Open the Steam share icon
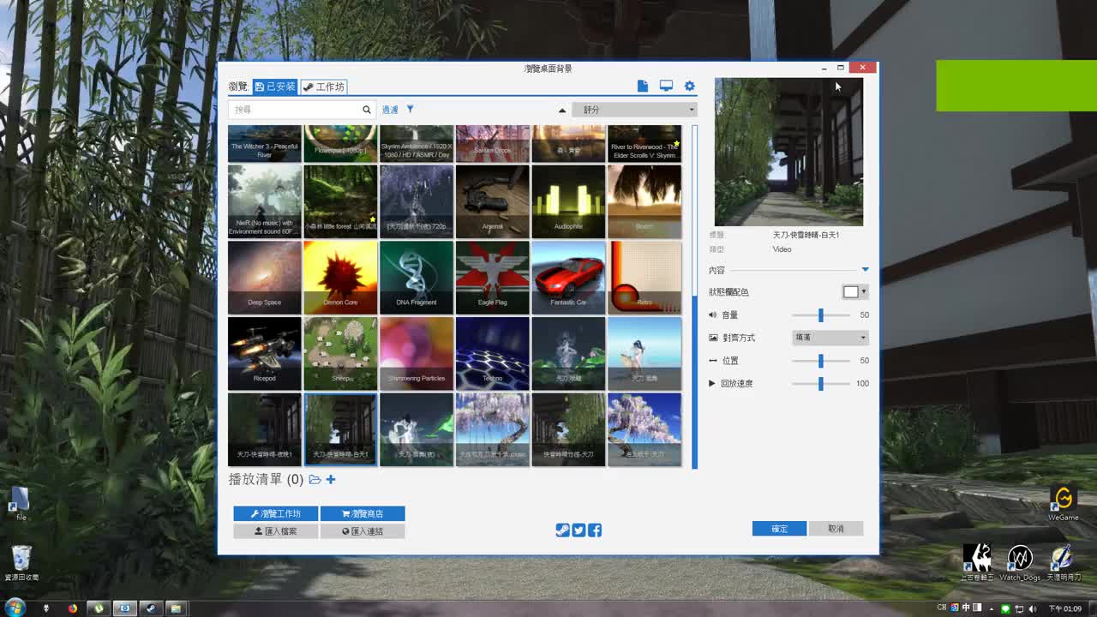The height and width of the screenshot is (617, 1097). 562,530
